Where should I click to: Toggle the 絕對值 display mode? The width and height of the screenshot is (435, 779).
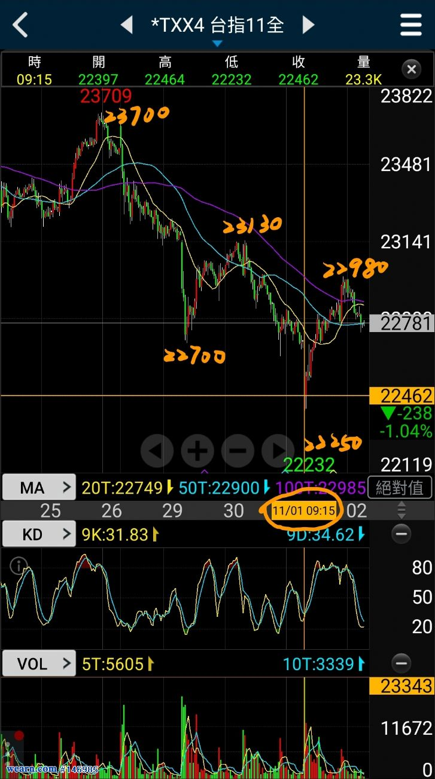(399, 488)
